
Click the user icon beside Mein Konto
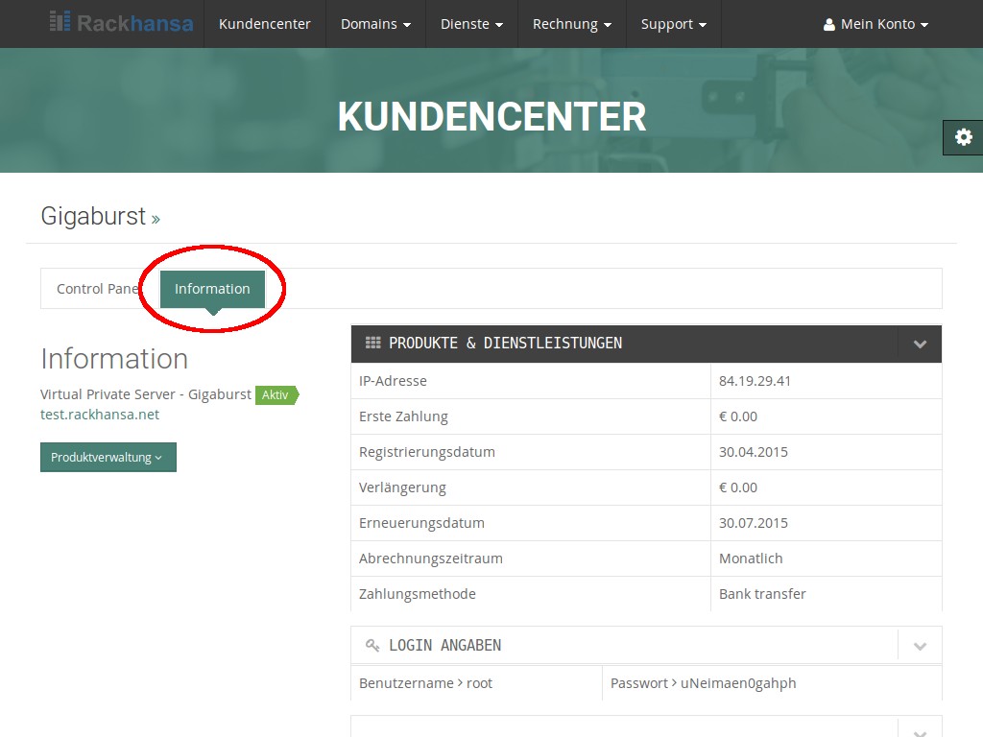828,24
